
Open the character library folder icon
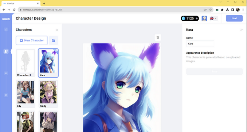(x=54, y=41)
